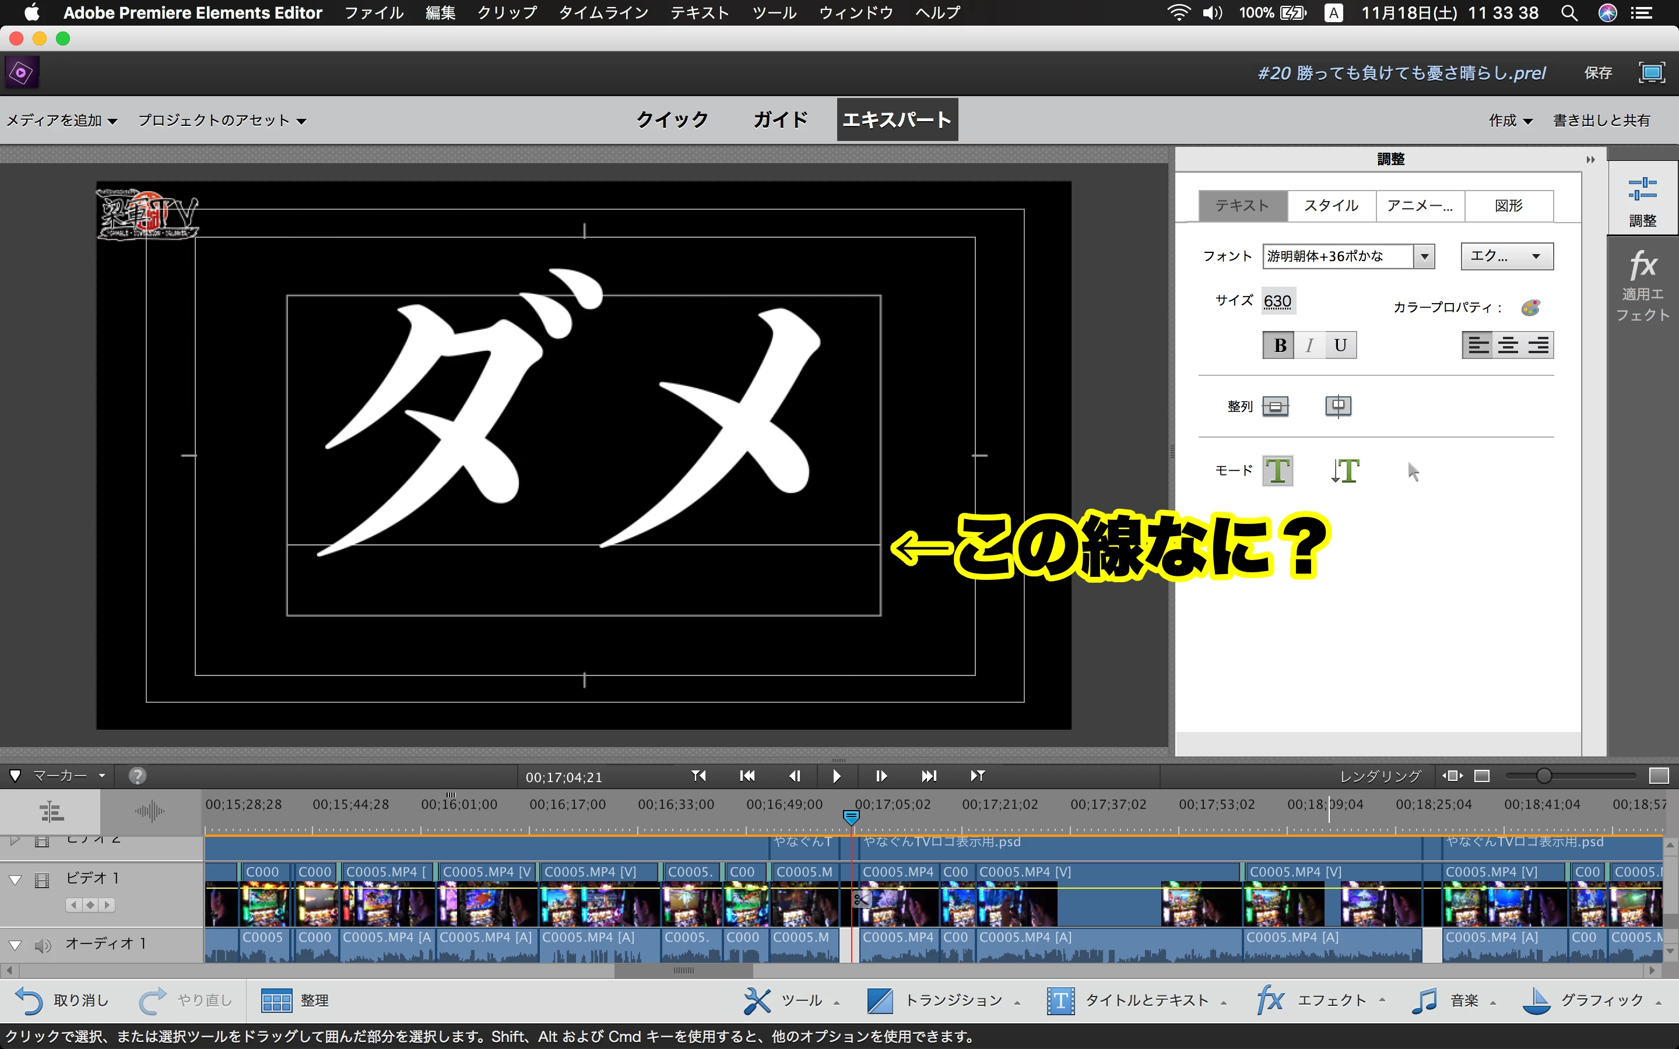Select the center text alignment icon
Viewport: 1679px width, 1049px height.
click(x=1508, y=346)
